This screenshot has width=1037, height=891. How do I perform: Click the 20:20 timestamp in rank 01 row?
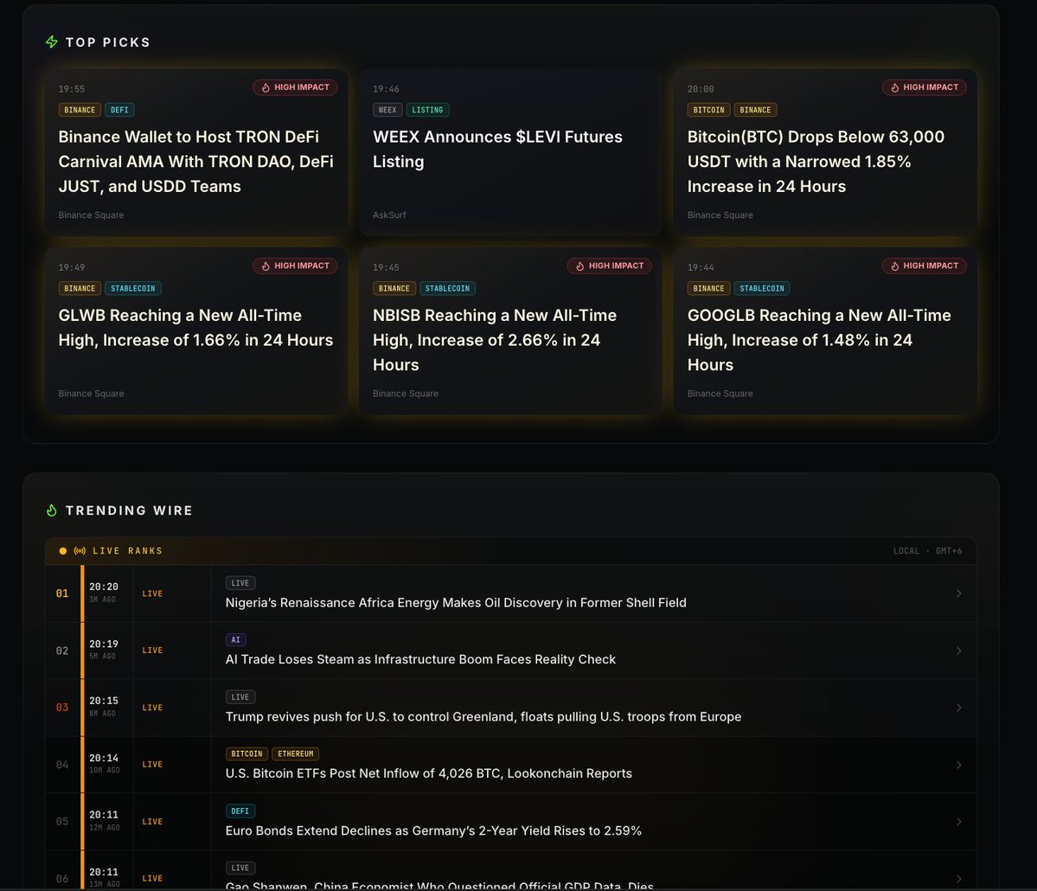coord(104,587)
